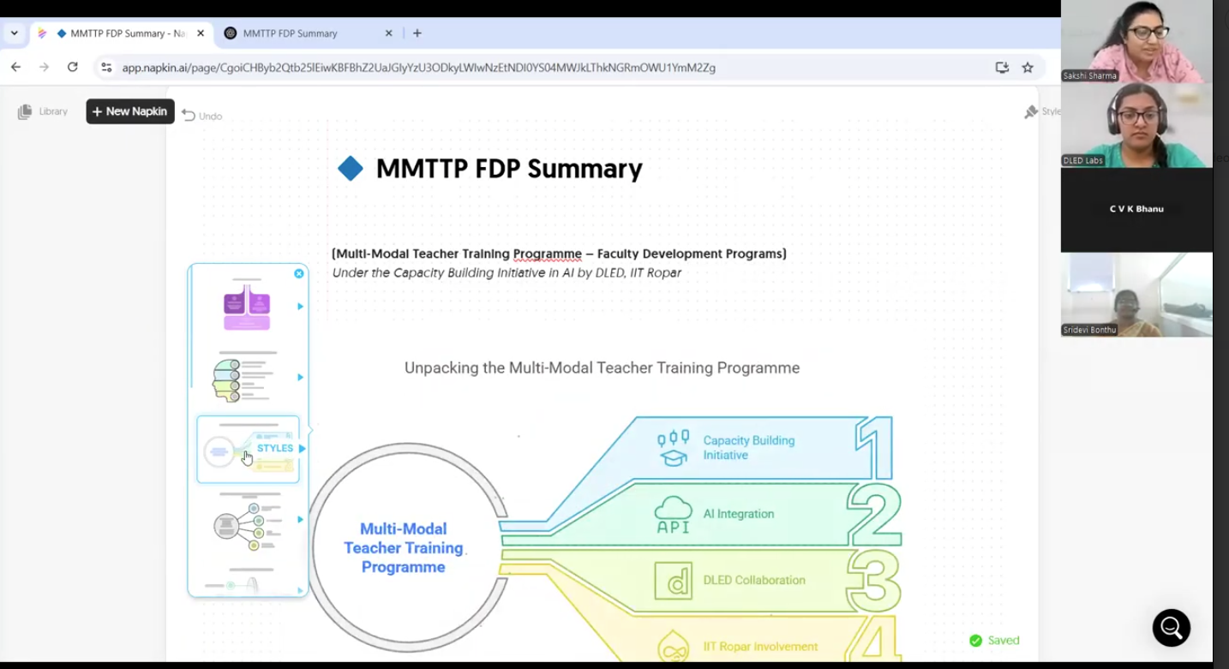Image resolution: width=1229 pixels, height=669 pixels.
Task: Choose the head profile layered diagram thumbnail
Action: (243, 378)
